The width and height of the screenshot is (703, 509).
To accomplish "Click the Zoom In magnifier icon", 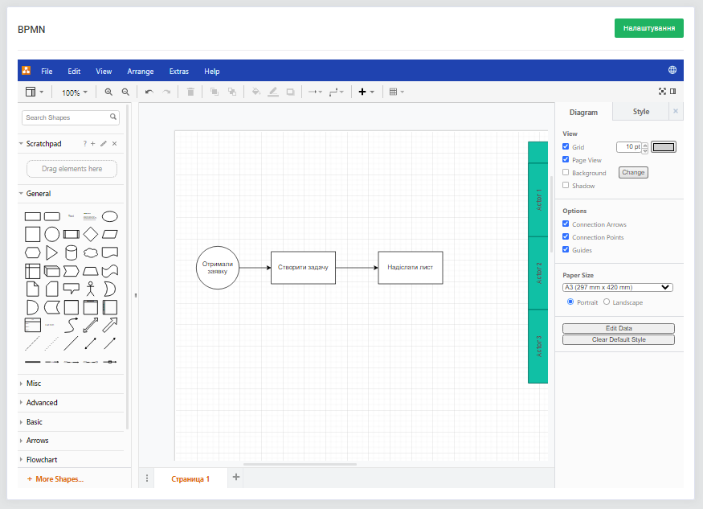I will pos(108,92).
